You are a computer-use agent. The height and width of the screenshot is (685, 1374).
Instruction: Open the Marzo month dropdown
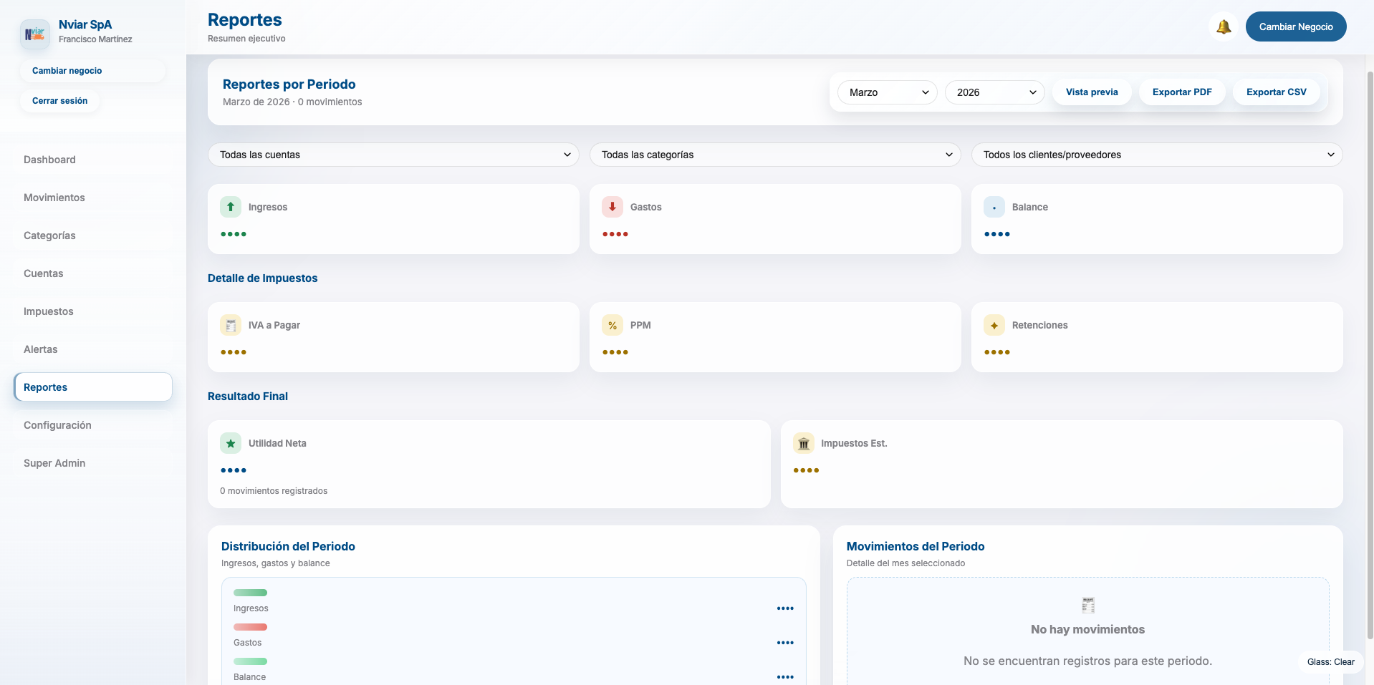pyautogui.click(x=888, y=92)
